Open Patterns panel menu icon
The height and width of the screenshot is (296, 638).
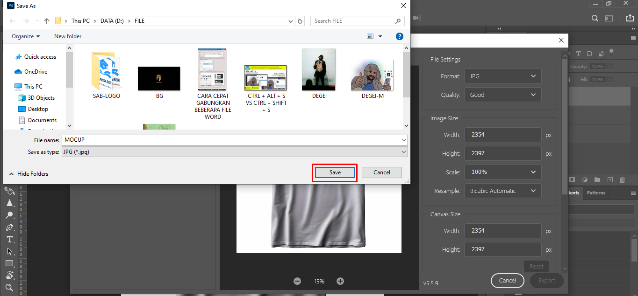point(633,193)
